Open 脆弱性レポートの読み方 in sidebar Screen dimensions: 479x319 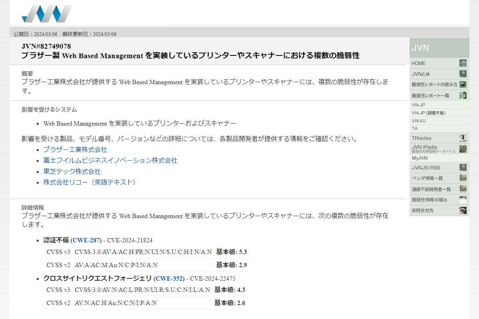(439, 85)
